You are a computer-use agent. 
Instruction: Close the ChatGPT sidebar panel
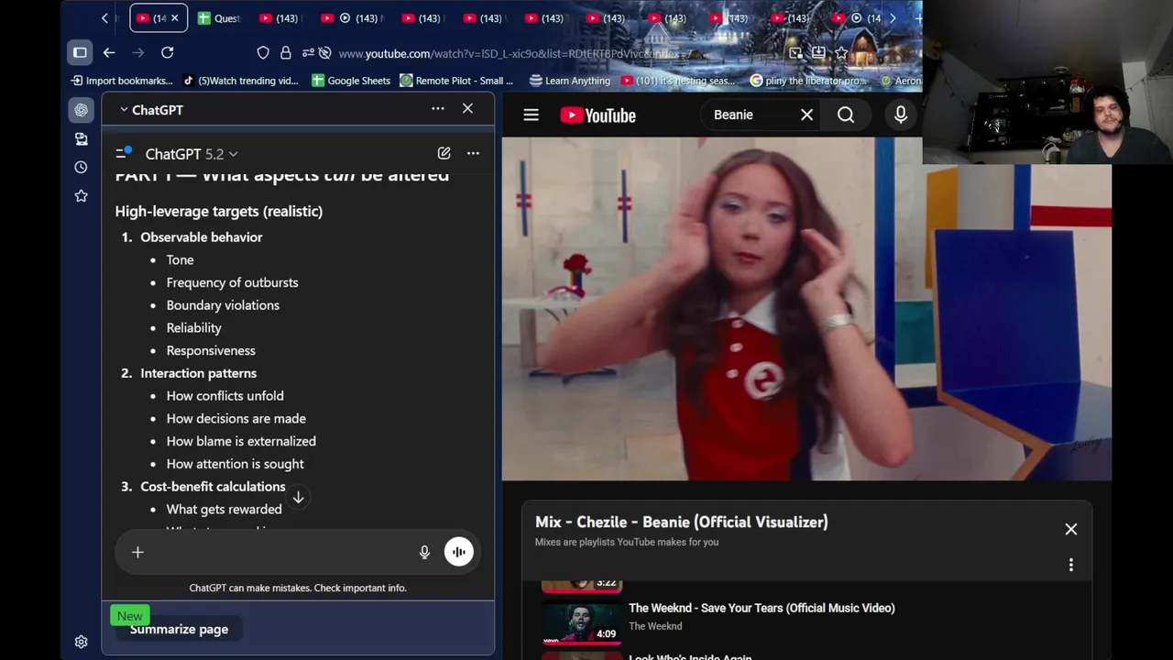pyautogui.click(x=467, y=109)
